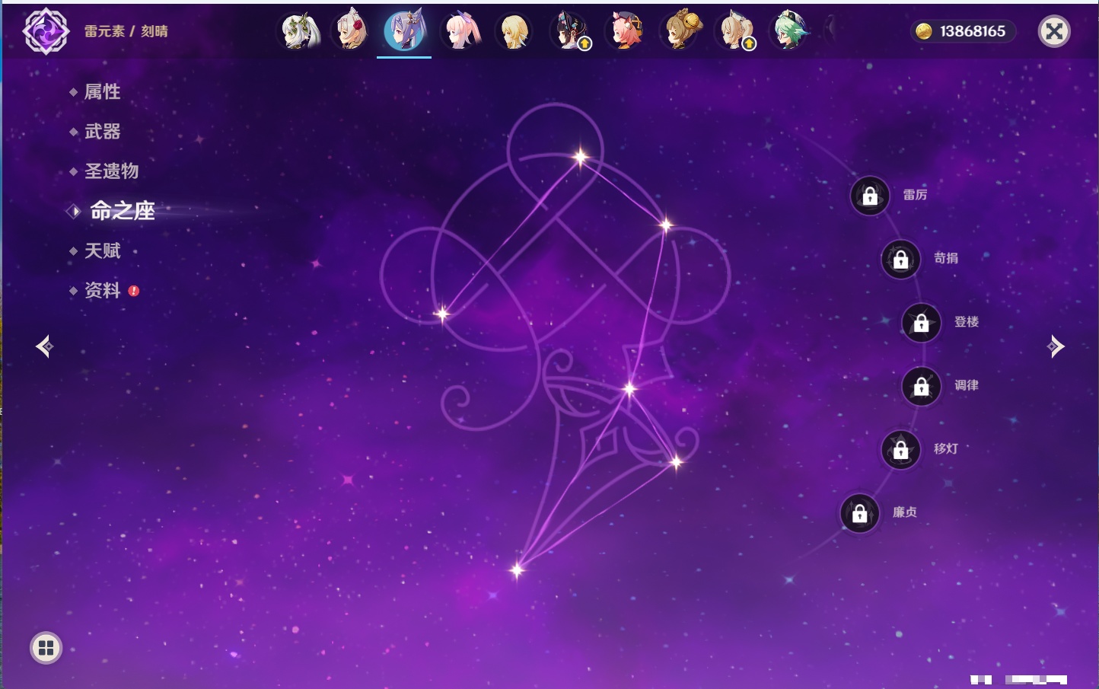Viewport: 1099px width, 689px height.
Task: Click the 雷元素 / 刻晴 title text
Action: (126, 31)
